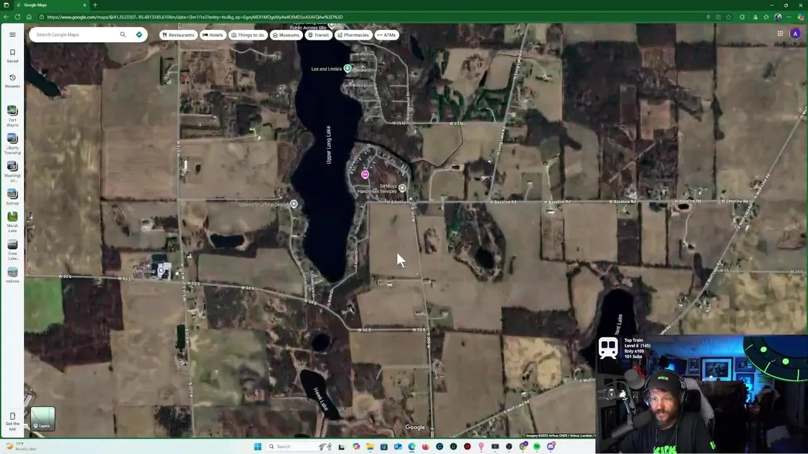Click the address bar URL
808x454 pixels.
coord(195,17)
